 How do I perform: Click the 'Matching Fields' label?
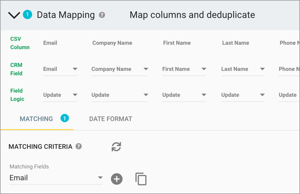(x=29, y=167)
